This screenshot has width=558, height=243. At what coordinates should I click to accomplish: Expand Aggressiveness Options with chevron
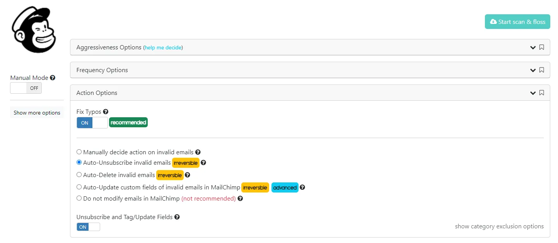(x=533, y=47)
